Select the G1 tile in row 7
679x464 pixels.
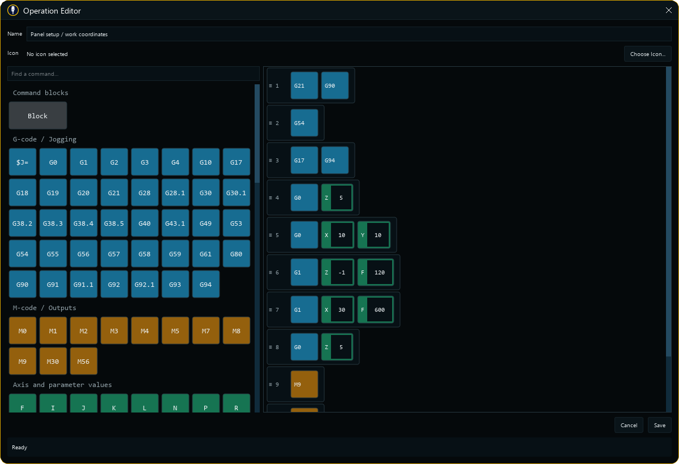coord(304,310)
